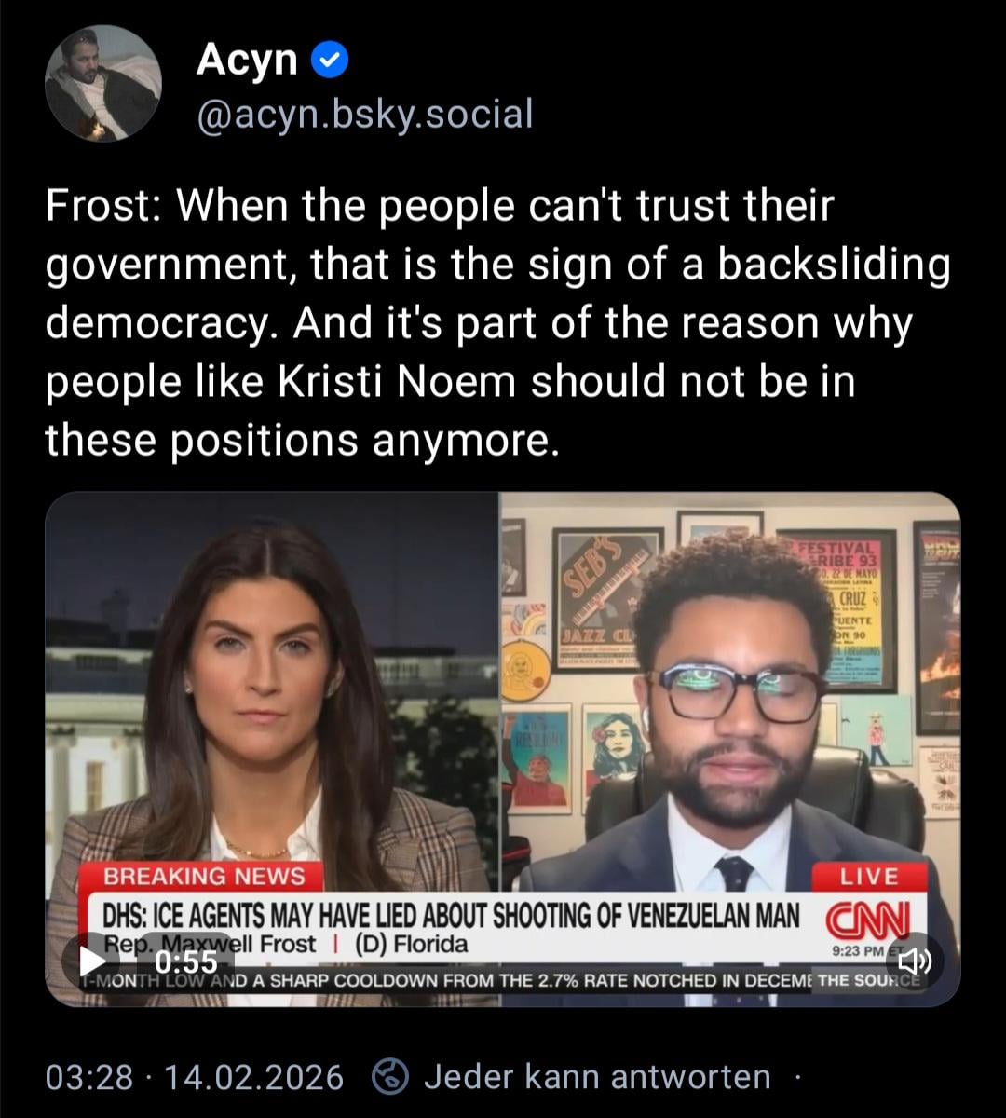Image resolution: width=1006 pixels, height=1118 pixels.
Task: Open the Jeder kann antworten reply setting
Action: [x=597, y=1077]
